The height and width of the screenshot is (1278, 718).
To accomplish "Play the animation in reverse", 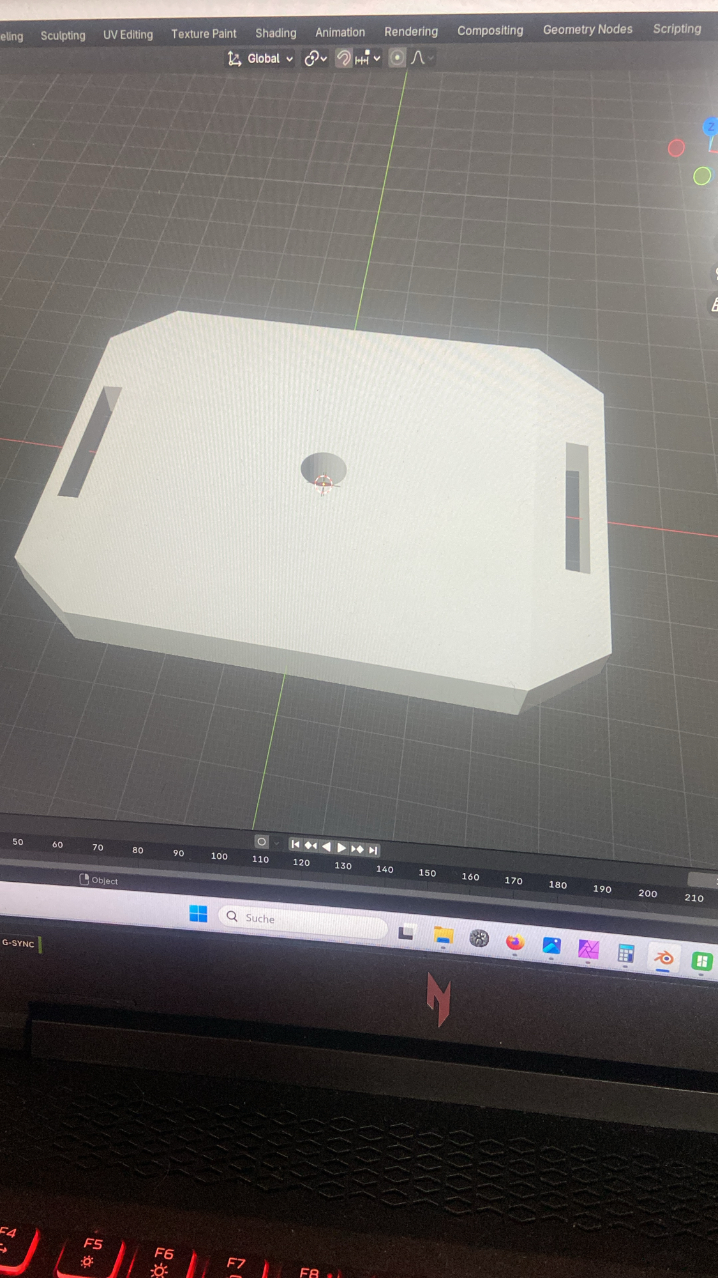I will [x=326, y=847].
